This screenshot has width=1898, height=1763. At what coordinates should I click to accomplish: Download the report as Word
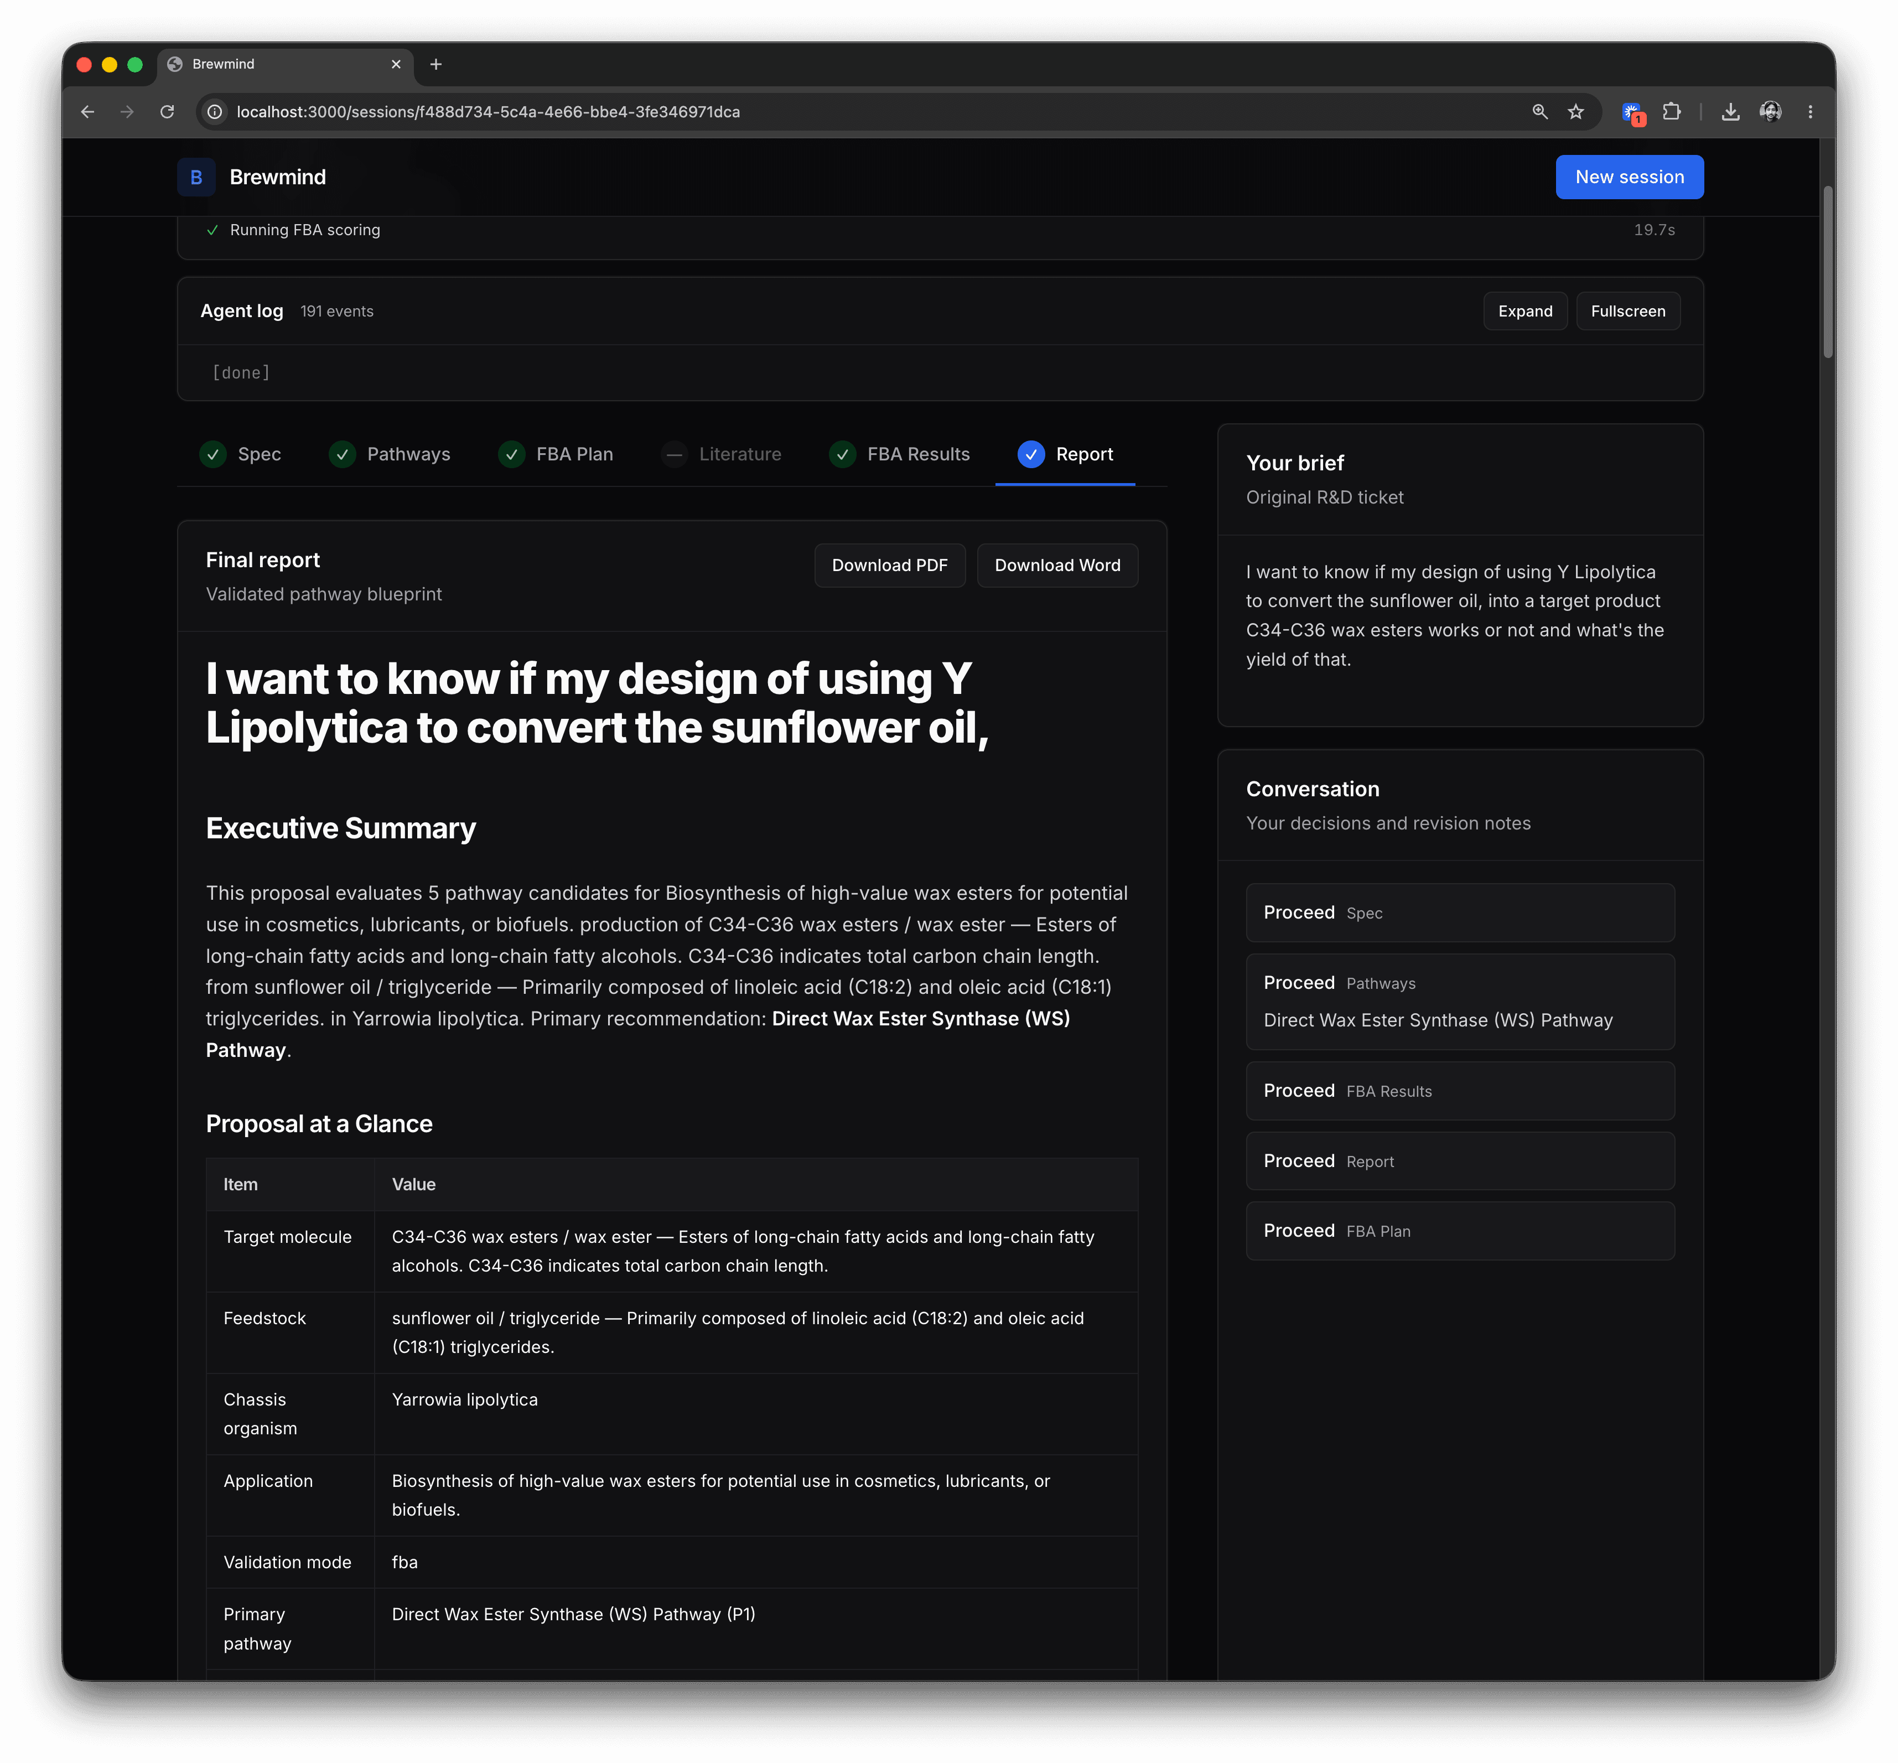pos(1057,565)
